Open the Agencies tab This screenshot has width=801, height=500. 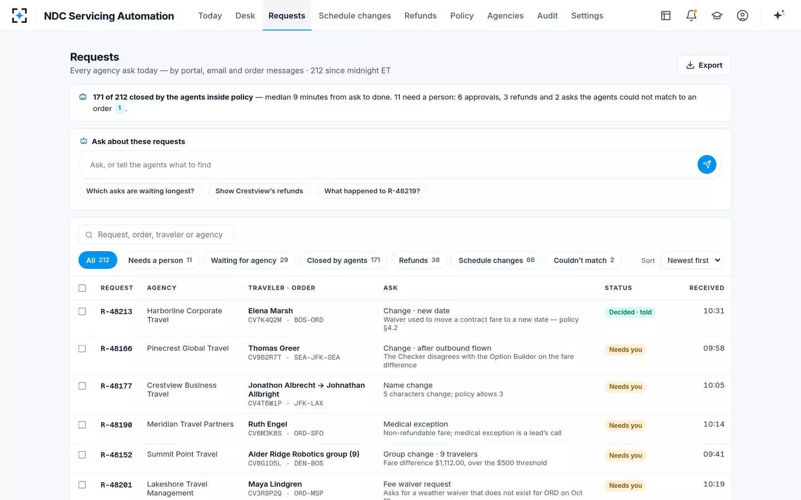(505, 16)
